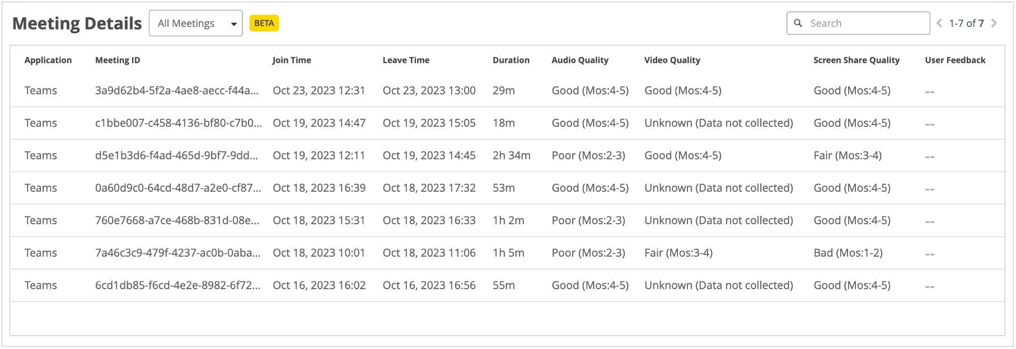Sort by User Feedback column header
The height and width of the screenshot is (349, 1016).
pyautogui.click(x=955, y=60)
